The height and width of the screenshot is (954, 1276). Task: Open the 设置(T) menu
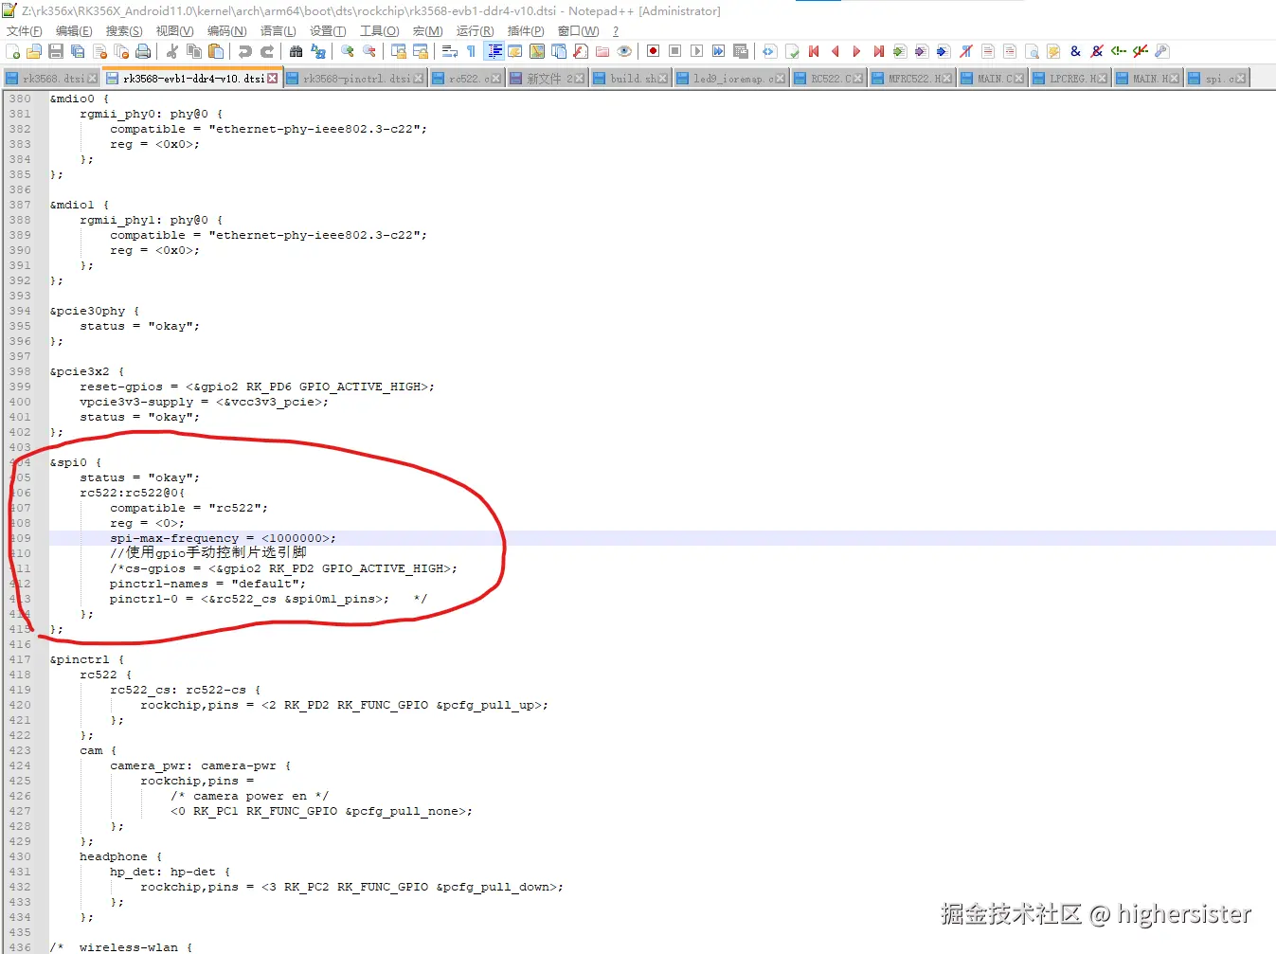click(x=328, y=31)
